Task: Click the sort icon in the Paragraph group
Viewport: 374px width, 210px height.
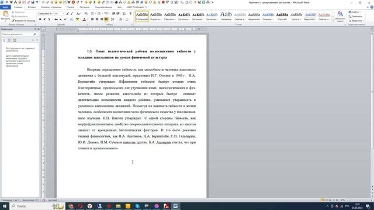Action: [124, 13]
